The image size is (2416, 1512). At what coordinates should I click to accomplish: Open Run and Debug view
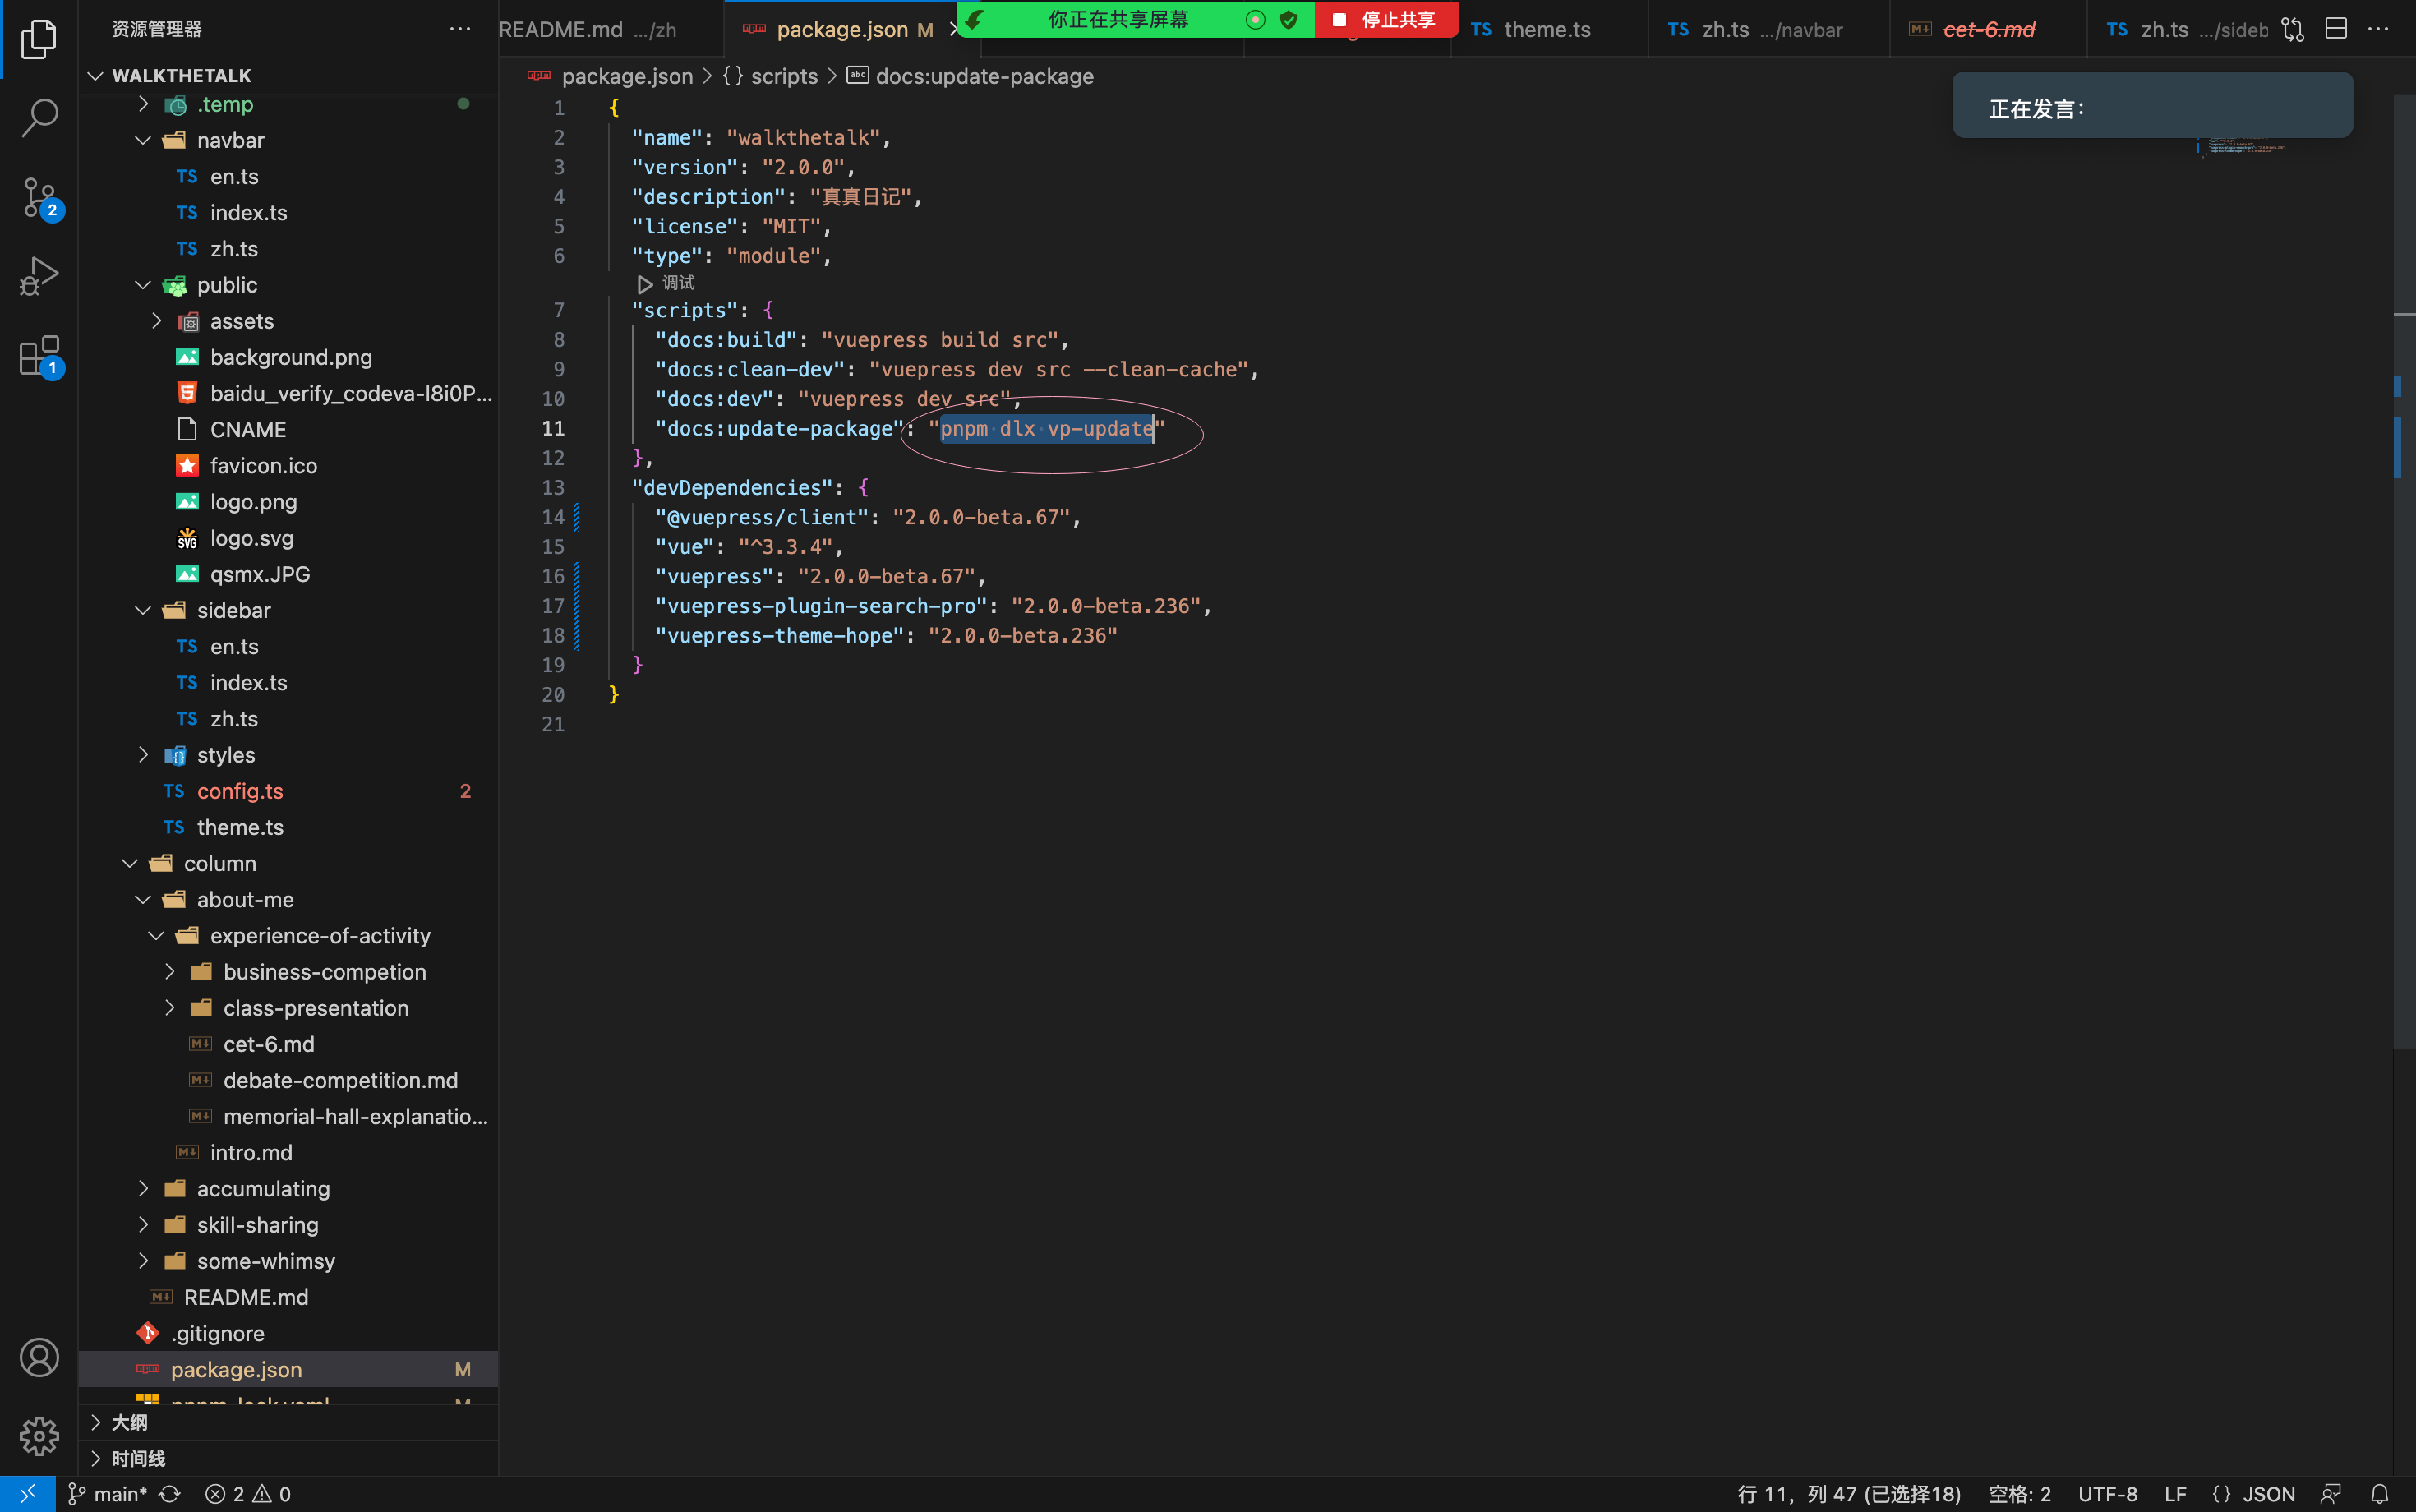point(39,277)
